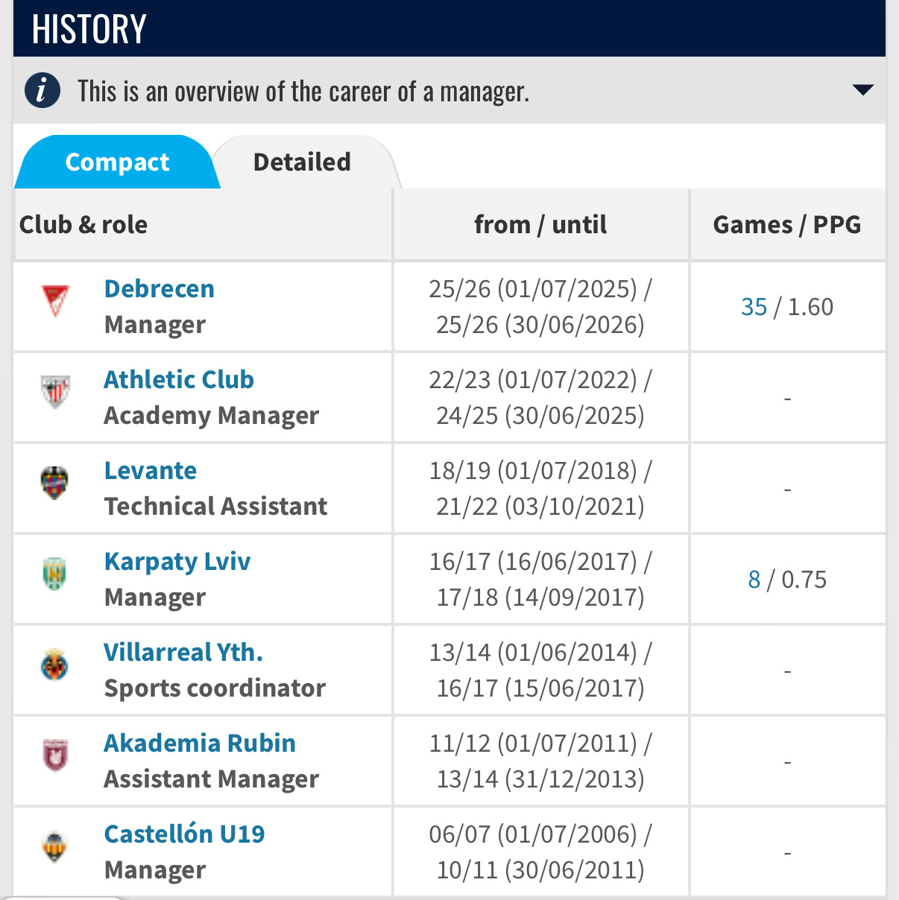Expand the manager overview info dropdown arrow
The height and width of the screenshot is (900, 899).
pyautogui.click(x=862, y=90)
